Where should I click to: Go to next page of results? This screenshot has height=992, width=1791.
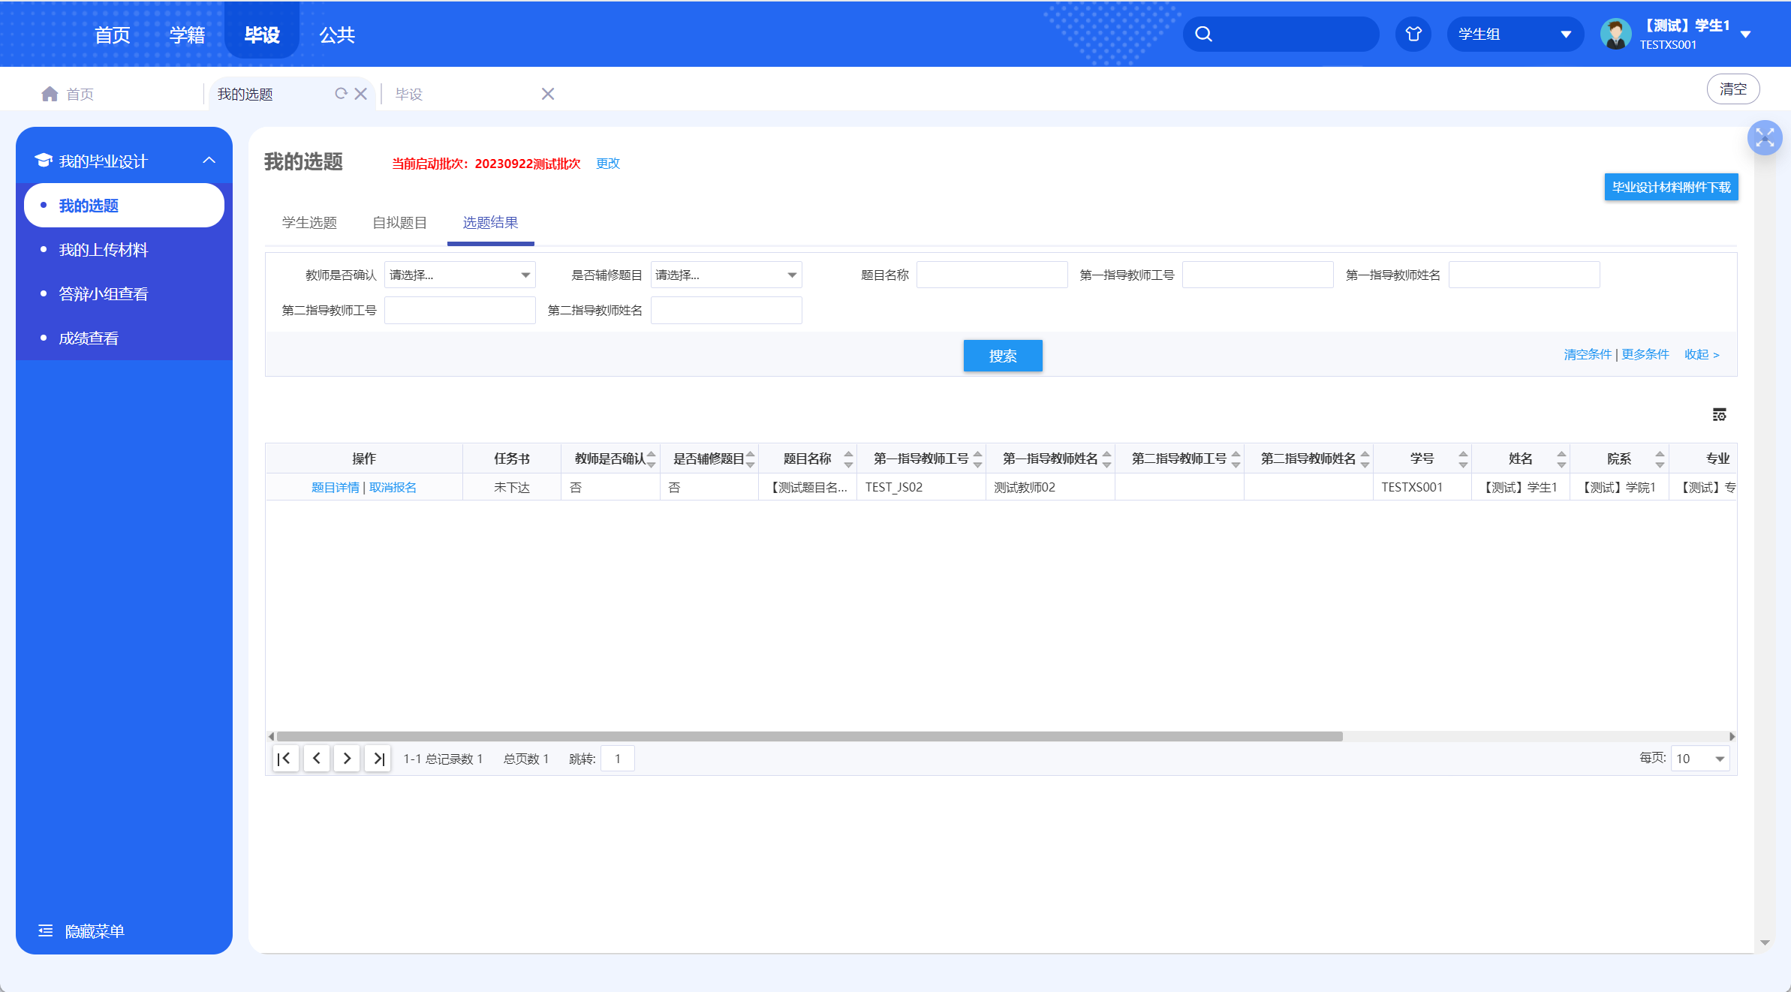coord(347,759)
